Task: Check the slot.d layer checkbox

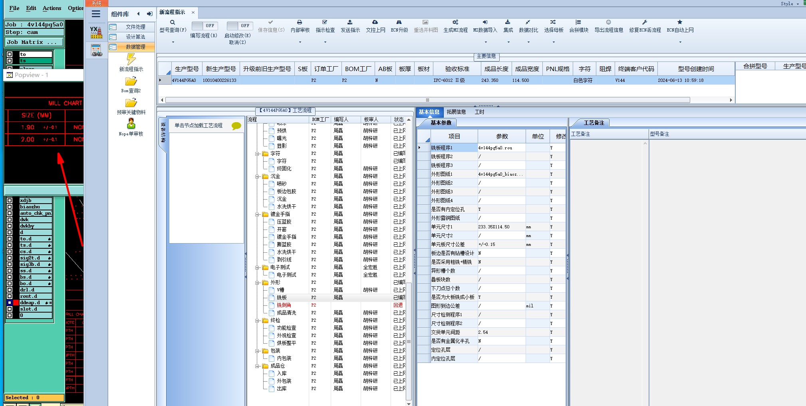Action: (x=10, y=309)
